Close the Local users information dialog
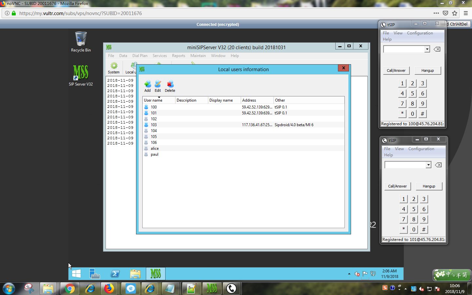 pos(344,68)
